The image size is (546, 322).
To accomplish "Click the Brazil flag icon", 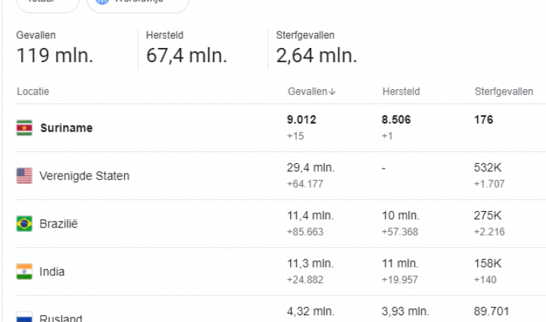I will click(x=25, y=224).
